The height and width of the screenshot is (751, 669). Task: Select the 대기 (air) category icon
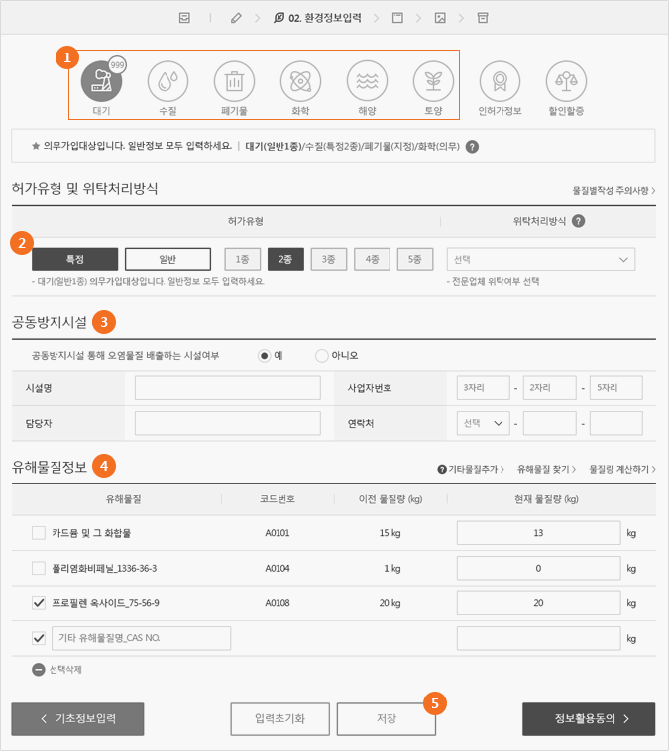pos(101,82)
